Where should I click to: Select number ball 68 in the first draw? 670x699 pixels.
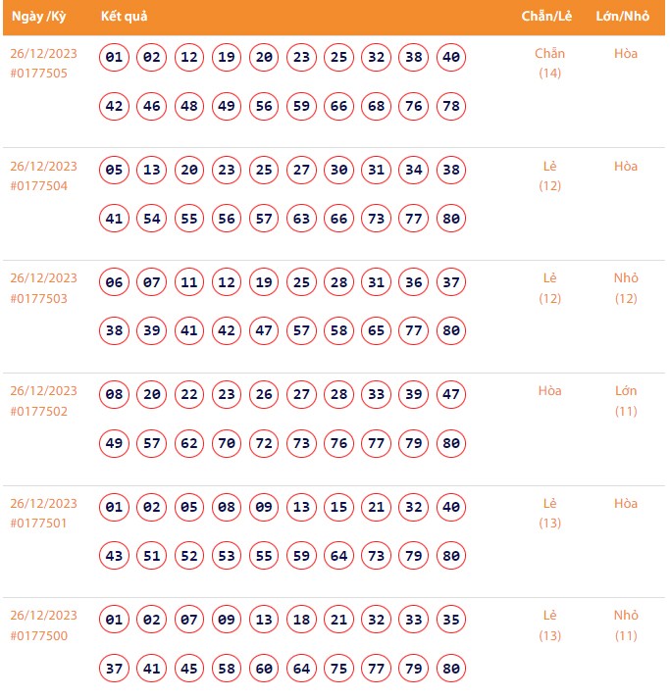[377, 106]
